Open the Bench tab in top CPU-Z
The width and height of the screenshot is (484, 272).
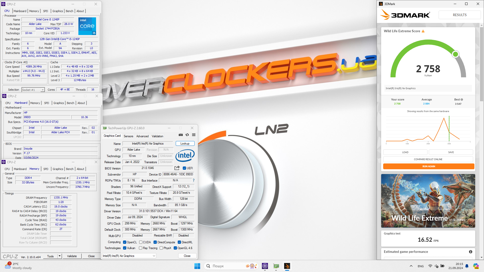pyautogui.click(x=70, y=11)
